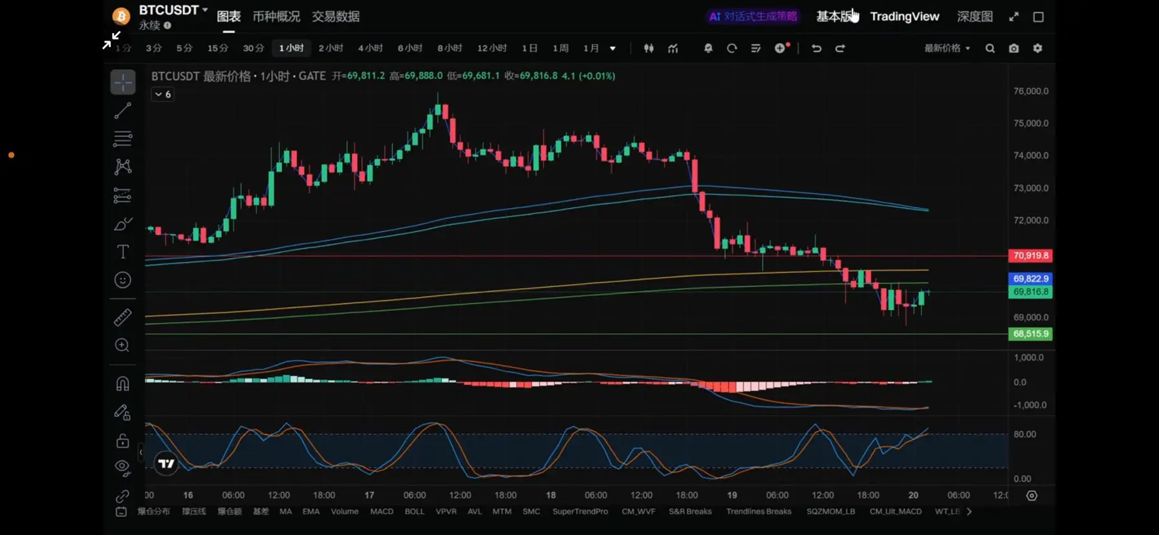Viewport: 1159px width, 535px height.
Task: Click the green 68,515.9 price label
Action: click(x=1031, y=334)
